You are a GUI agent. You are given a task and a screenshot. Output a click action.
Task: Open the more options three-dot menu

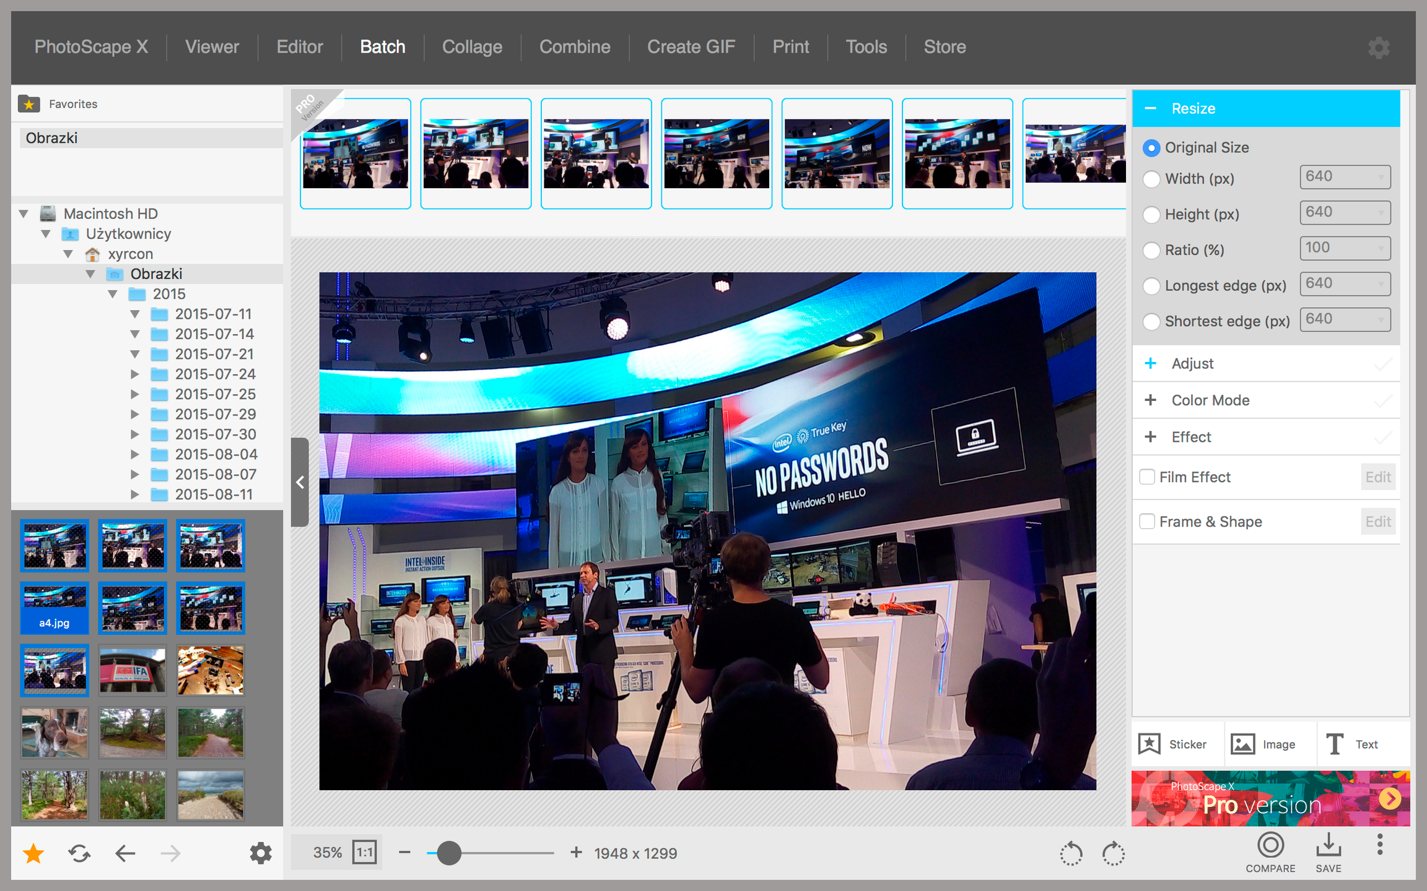[1380, 845]
